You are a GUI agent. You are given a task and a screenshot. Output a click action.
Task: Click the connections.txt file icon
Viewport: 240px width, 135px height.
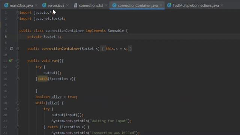(x=75, y=5)
